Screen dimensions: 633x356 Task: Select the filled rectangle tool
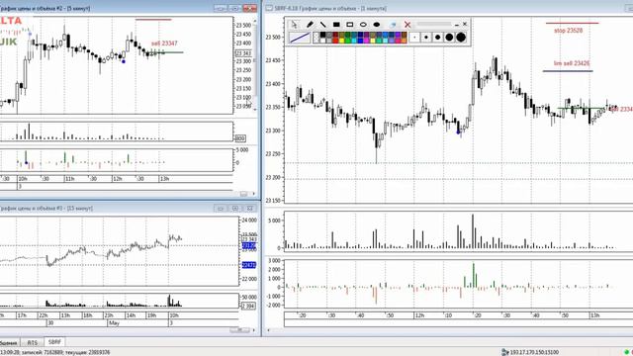click(336, 25)
